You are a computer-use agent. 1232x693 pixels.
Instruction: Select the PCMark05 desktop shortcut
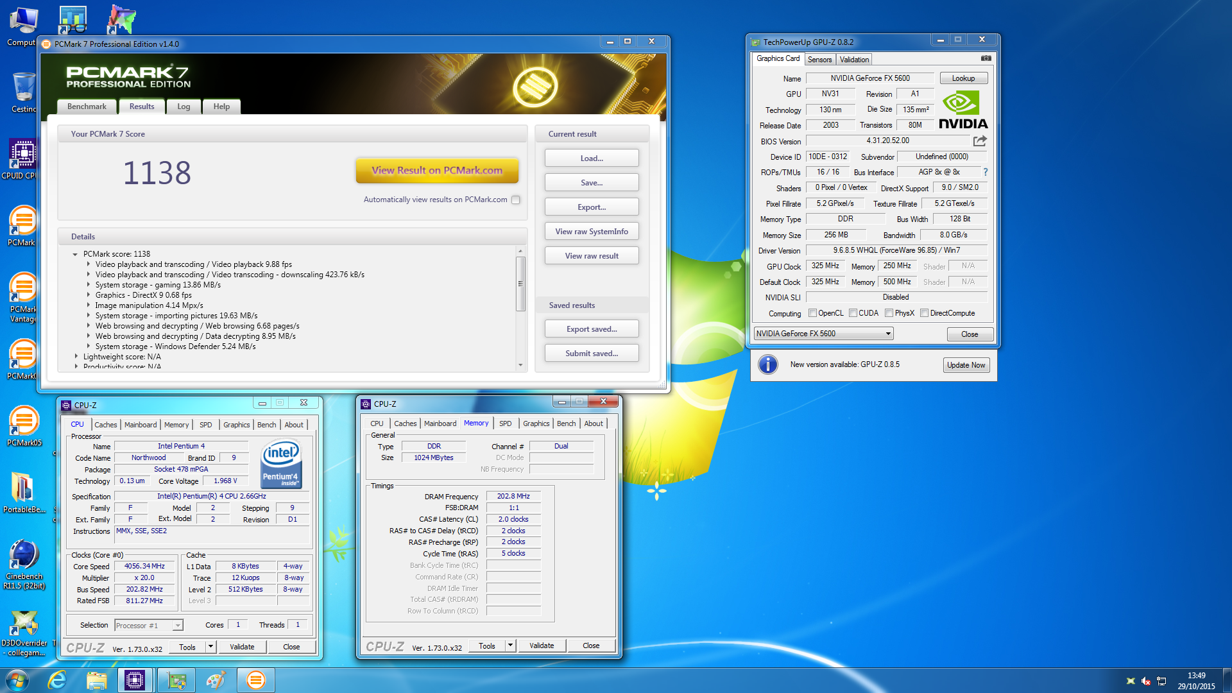tap(24, 426)
